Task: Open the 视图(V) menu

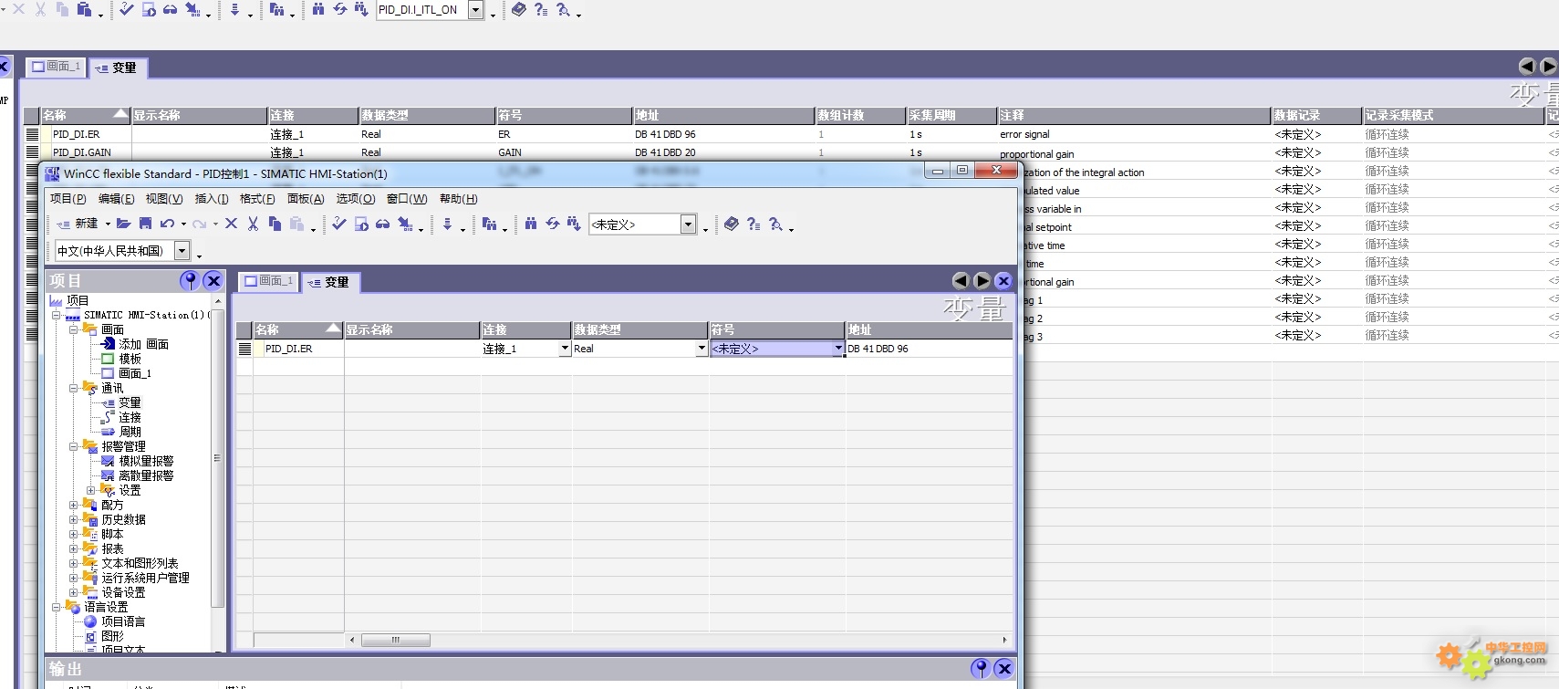Action: point(164,199)
